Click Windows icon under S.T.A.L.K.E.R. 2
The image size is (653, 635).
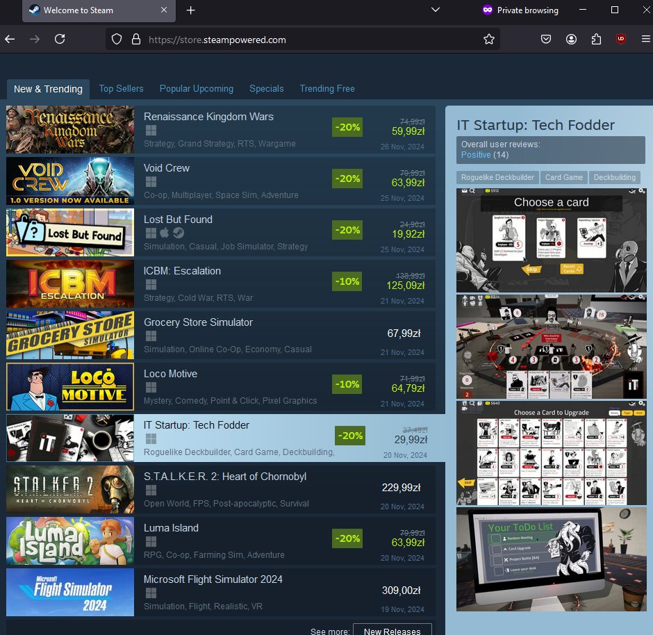tap(151, 490)
